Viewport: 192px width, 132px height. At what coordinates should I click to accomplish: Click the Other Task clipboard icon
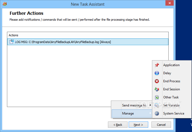pyautogui.click(x=157, y=97)
